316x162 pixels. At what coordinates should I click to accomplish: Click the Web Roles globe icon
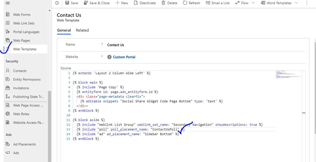coord(8,114)
